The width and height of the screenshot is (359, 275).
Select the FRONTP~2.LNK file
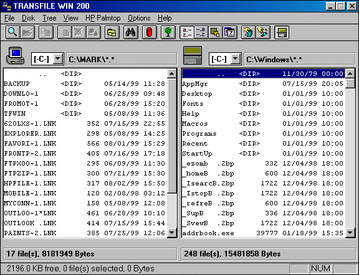85,154
